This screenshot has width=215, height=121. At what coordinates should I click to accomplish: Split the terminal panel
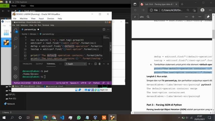[95, 64]
